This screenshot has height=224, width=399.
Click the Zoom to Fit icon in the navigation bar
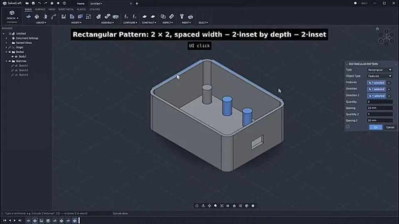222,206
